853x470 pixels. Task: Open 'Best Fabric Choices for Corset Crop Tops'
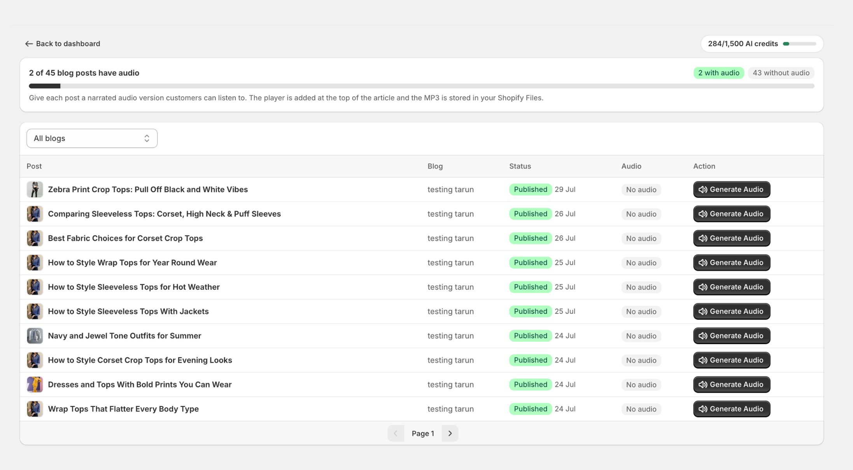[x=125, y=238]
